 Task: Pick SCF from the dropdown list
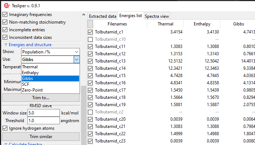coord(50,84)
